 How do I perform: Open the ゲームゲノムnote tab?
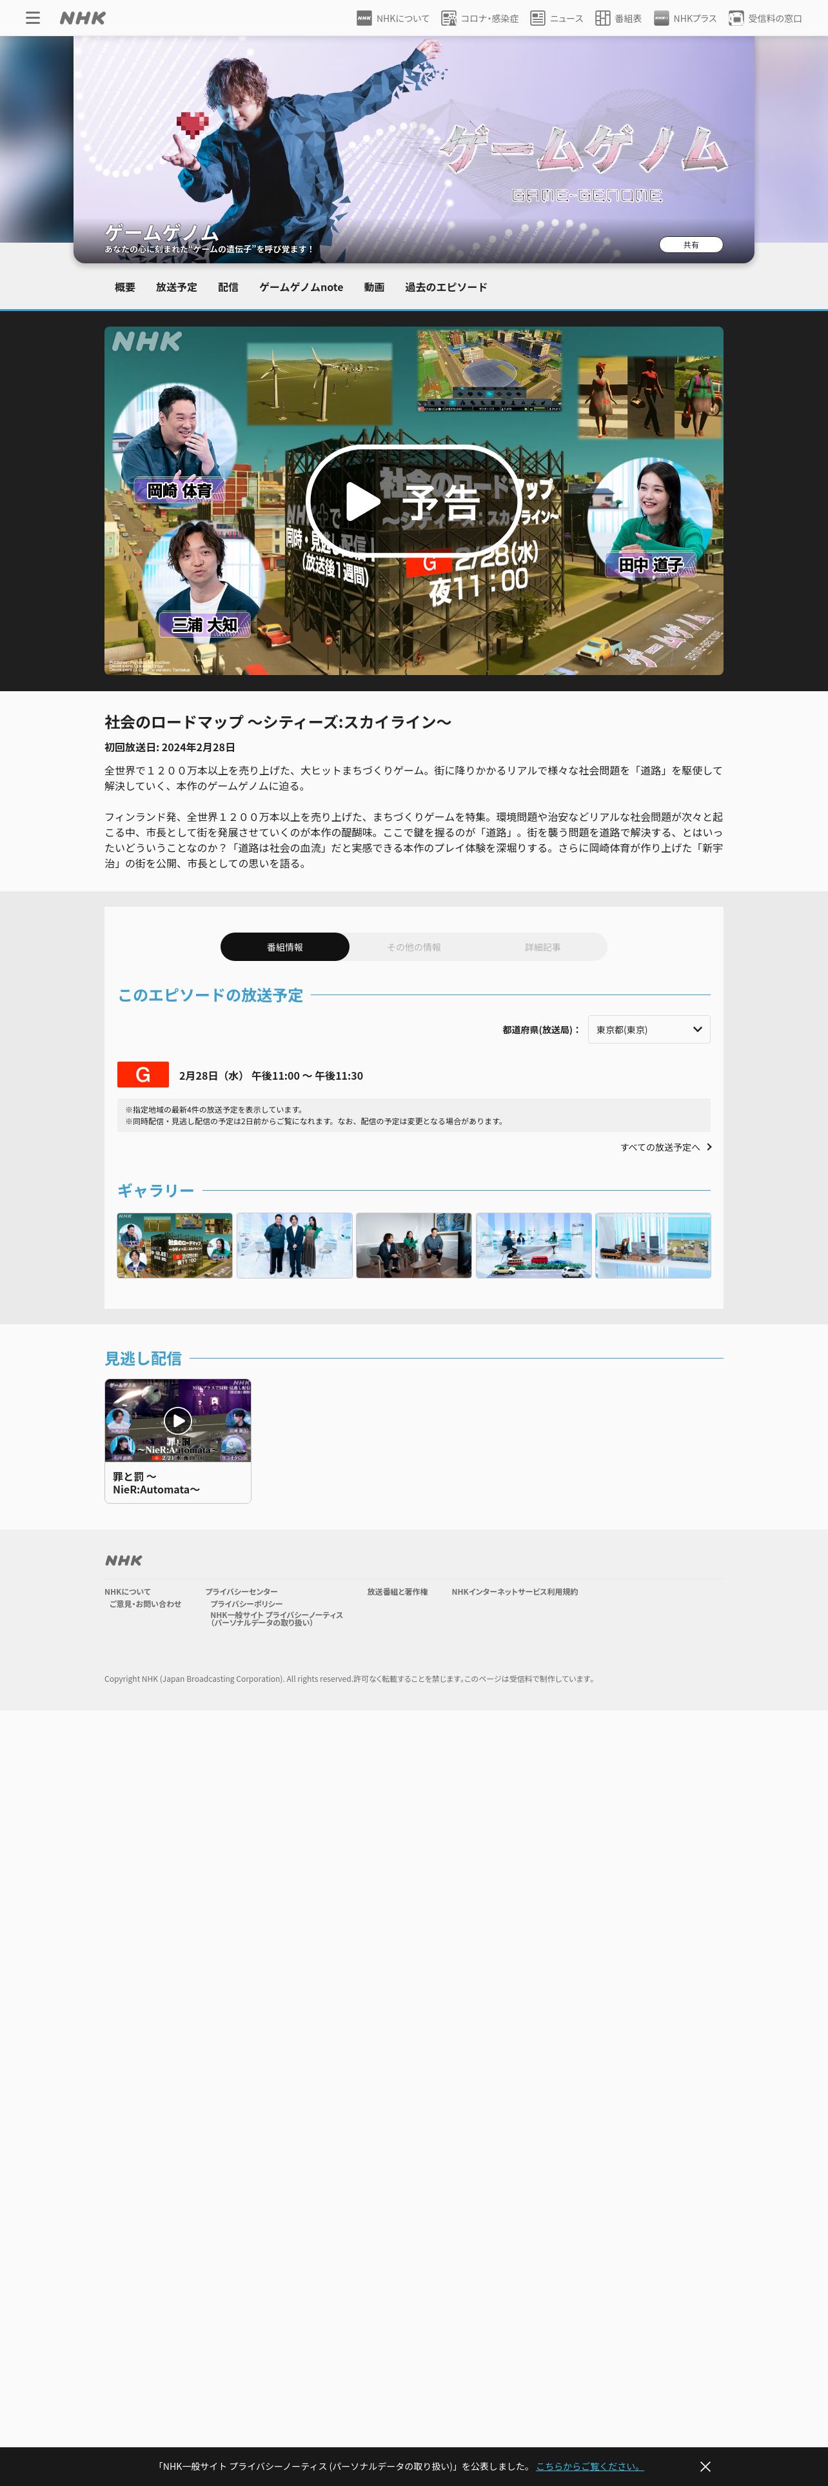point(301,287)
